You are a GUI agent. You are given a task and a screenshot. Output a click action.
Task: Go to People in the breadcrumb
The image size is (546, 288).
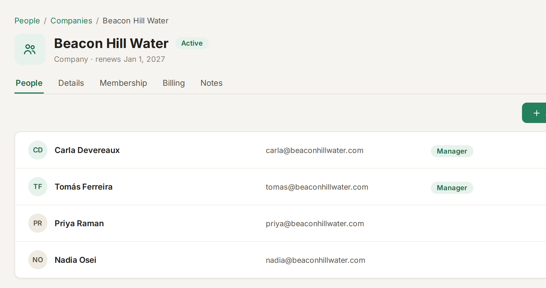click(27, 21)
